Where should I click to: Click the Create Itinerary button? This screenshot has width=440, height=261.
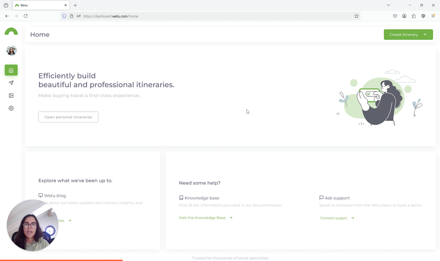tap(403, 34)
